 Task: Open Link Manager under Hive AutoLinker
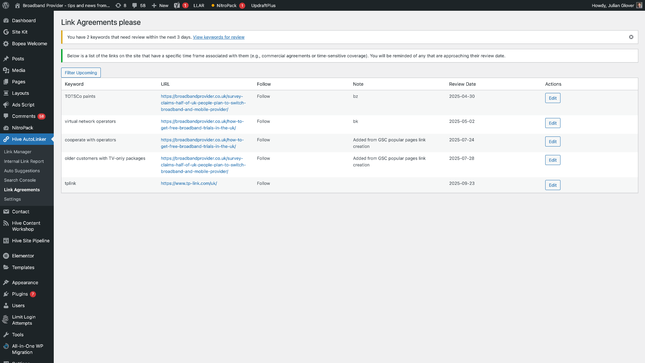(17, 152)
